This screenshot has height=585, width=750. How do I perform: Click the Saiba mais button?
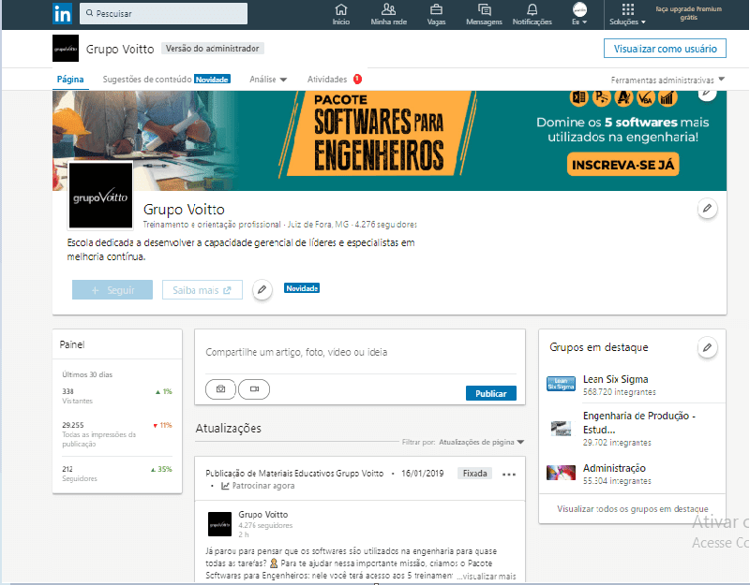(x=202, y=290)
